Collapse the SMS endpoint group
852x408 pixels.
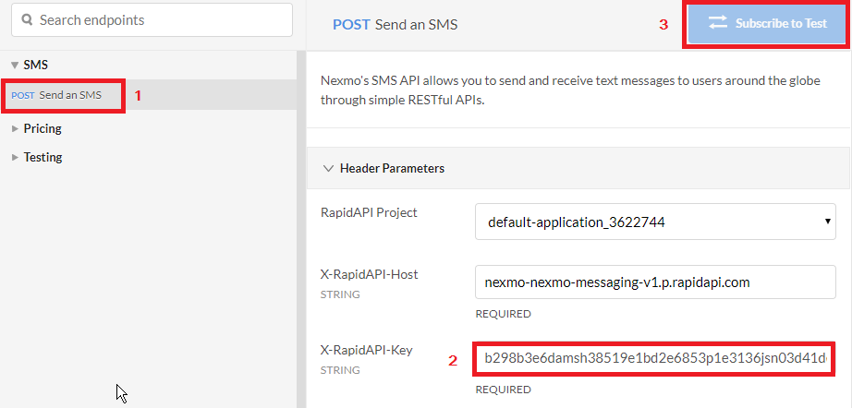click(15, 66)
